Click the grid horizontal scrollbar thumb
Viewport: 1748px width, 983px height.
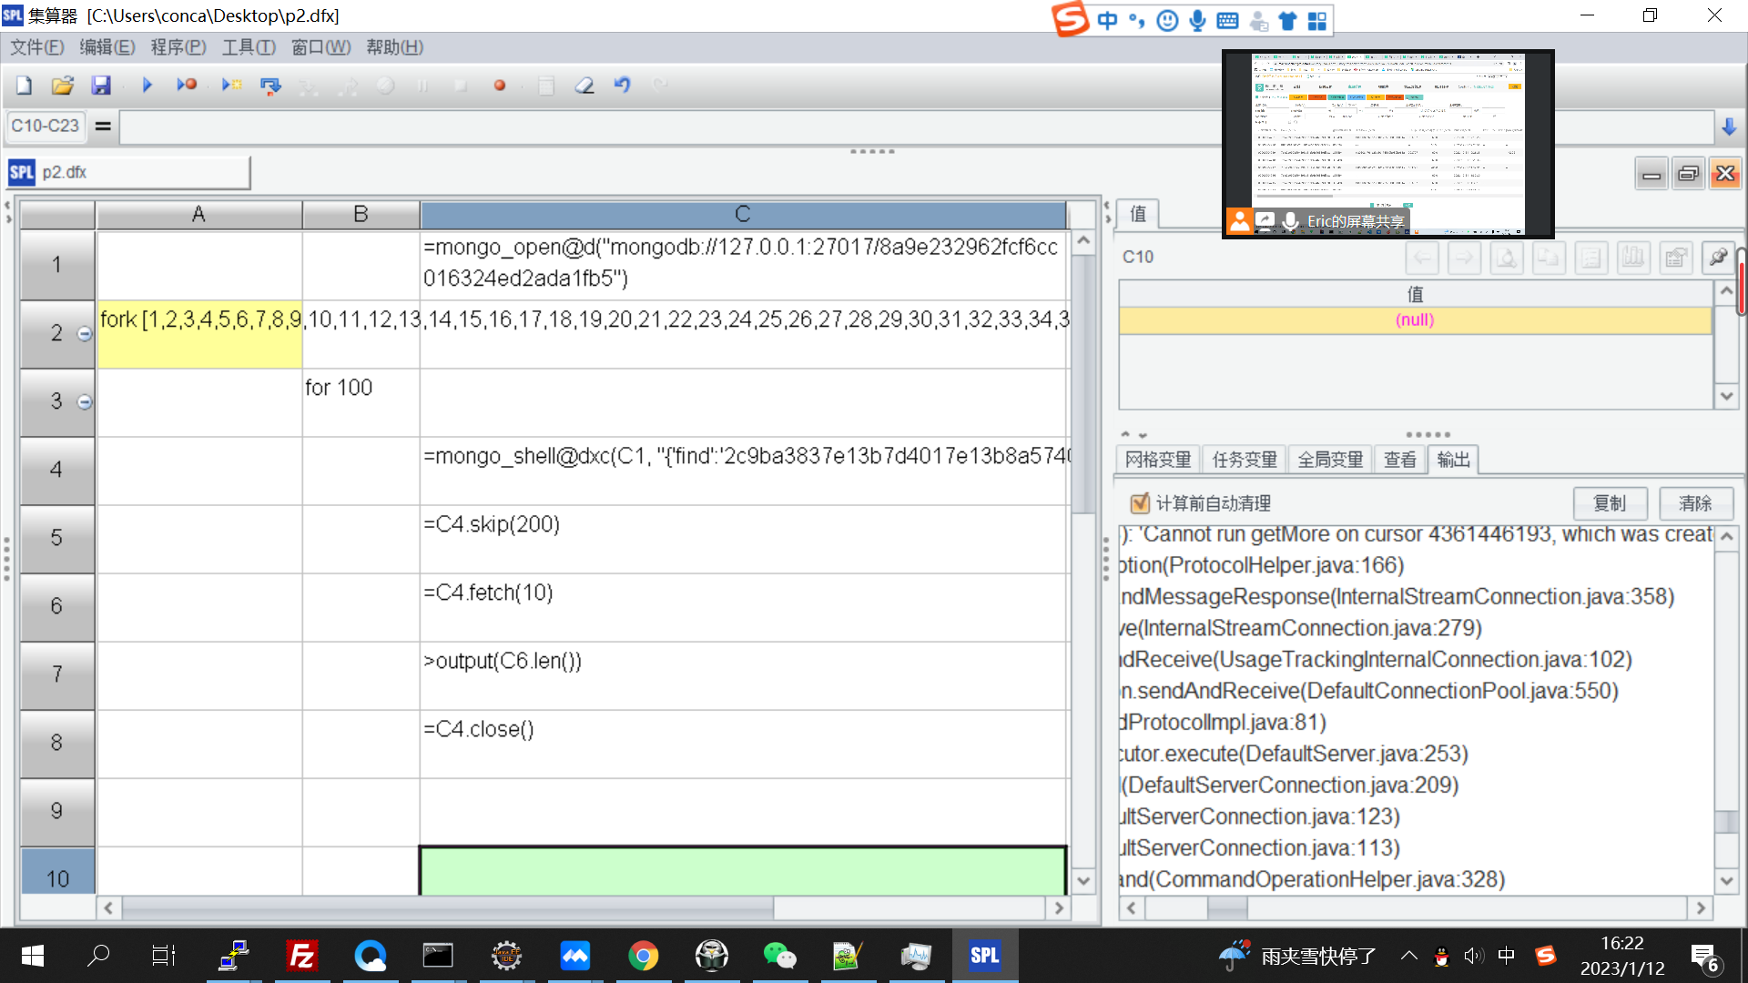446,907
